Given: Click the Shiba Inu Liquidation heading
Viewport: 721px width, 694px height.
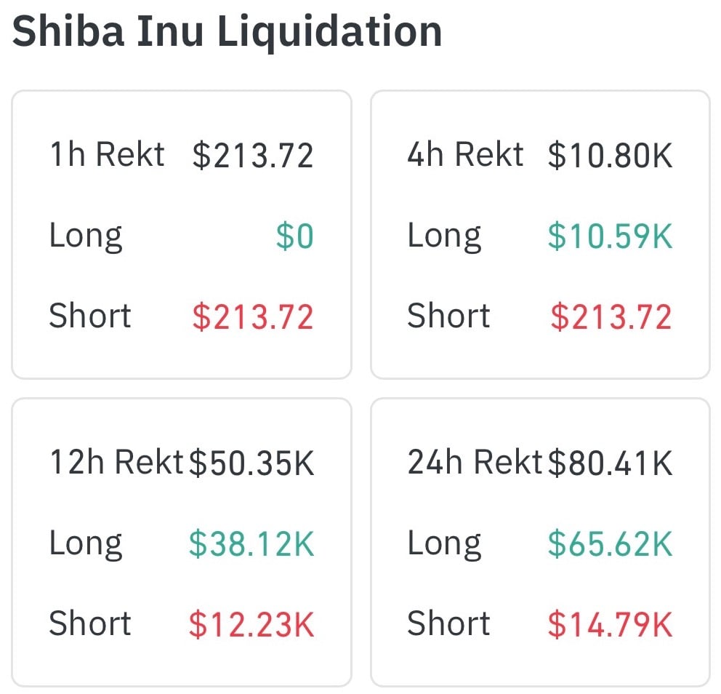Looking at the screenshot, I should [x=227, y=31].
